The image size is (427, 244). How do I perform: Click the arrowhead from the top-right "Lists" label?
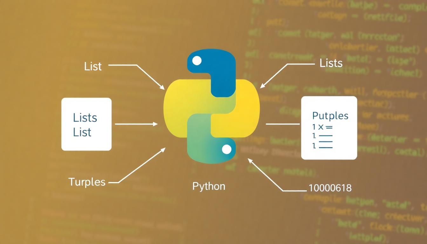point(262,86)
